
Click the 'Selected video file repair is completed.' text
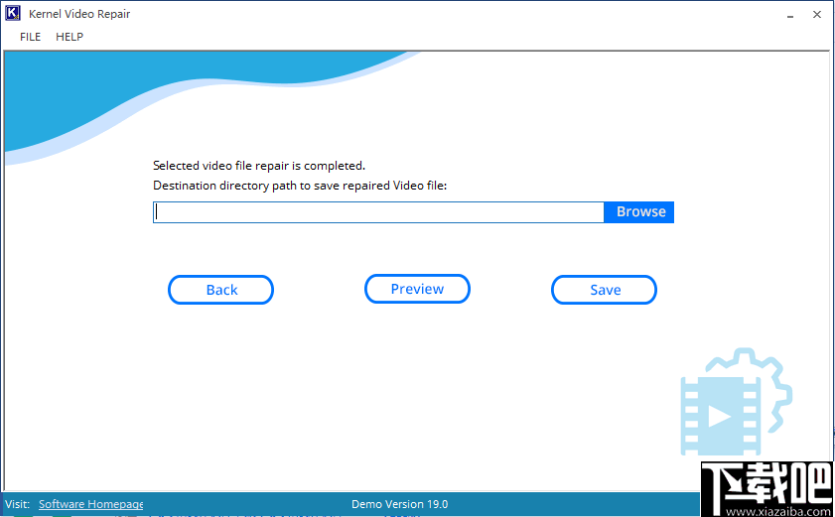259,166
